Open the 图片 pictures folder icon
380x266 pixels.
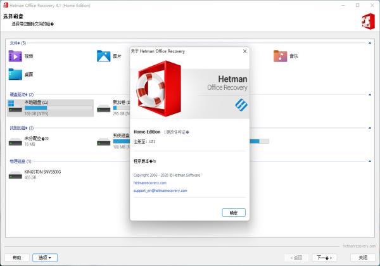tap(103, 56)
